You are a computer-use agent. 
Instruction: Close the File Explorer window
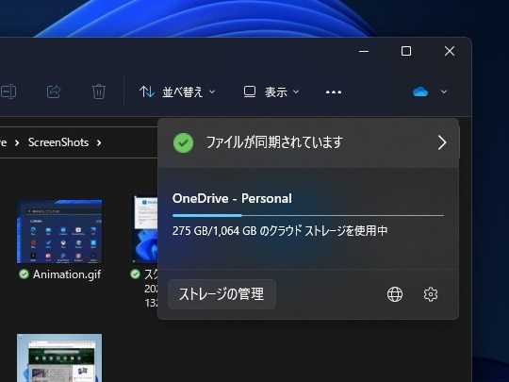(450, 51)
